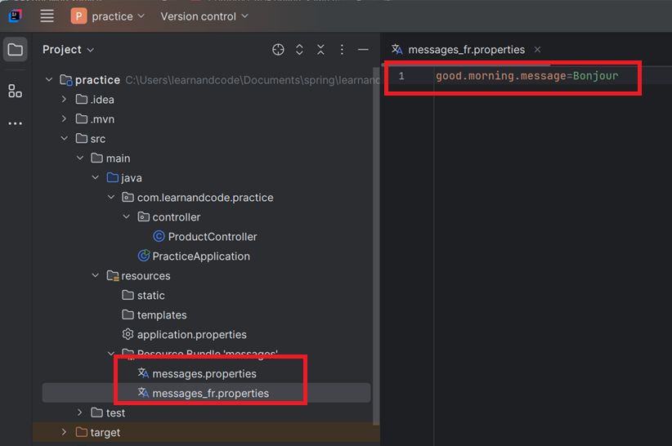Open the hamburger main menu
Viewport: 672px width, 446px height.
coord(47,16)
